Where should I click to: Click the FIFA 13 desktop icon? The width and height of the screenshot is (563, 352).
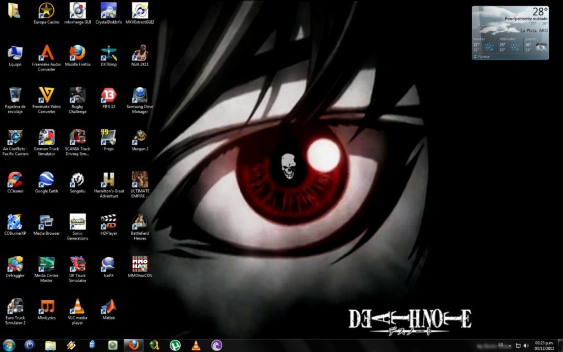coord(108,98)
